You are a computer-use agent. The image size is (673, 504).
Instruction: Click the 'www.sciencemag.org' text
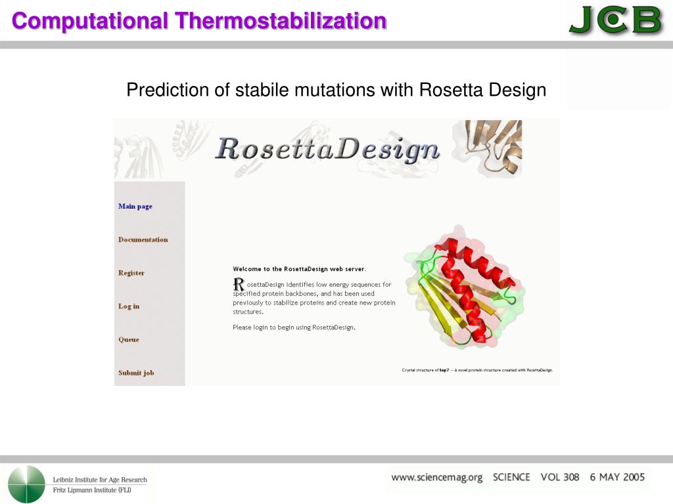[436, 478]
